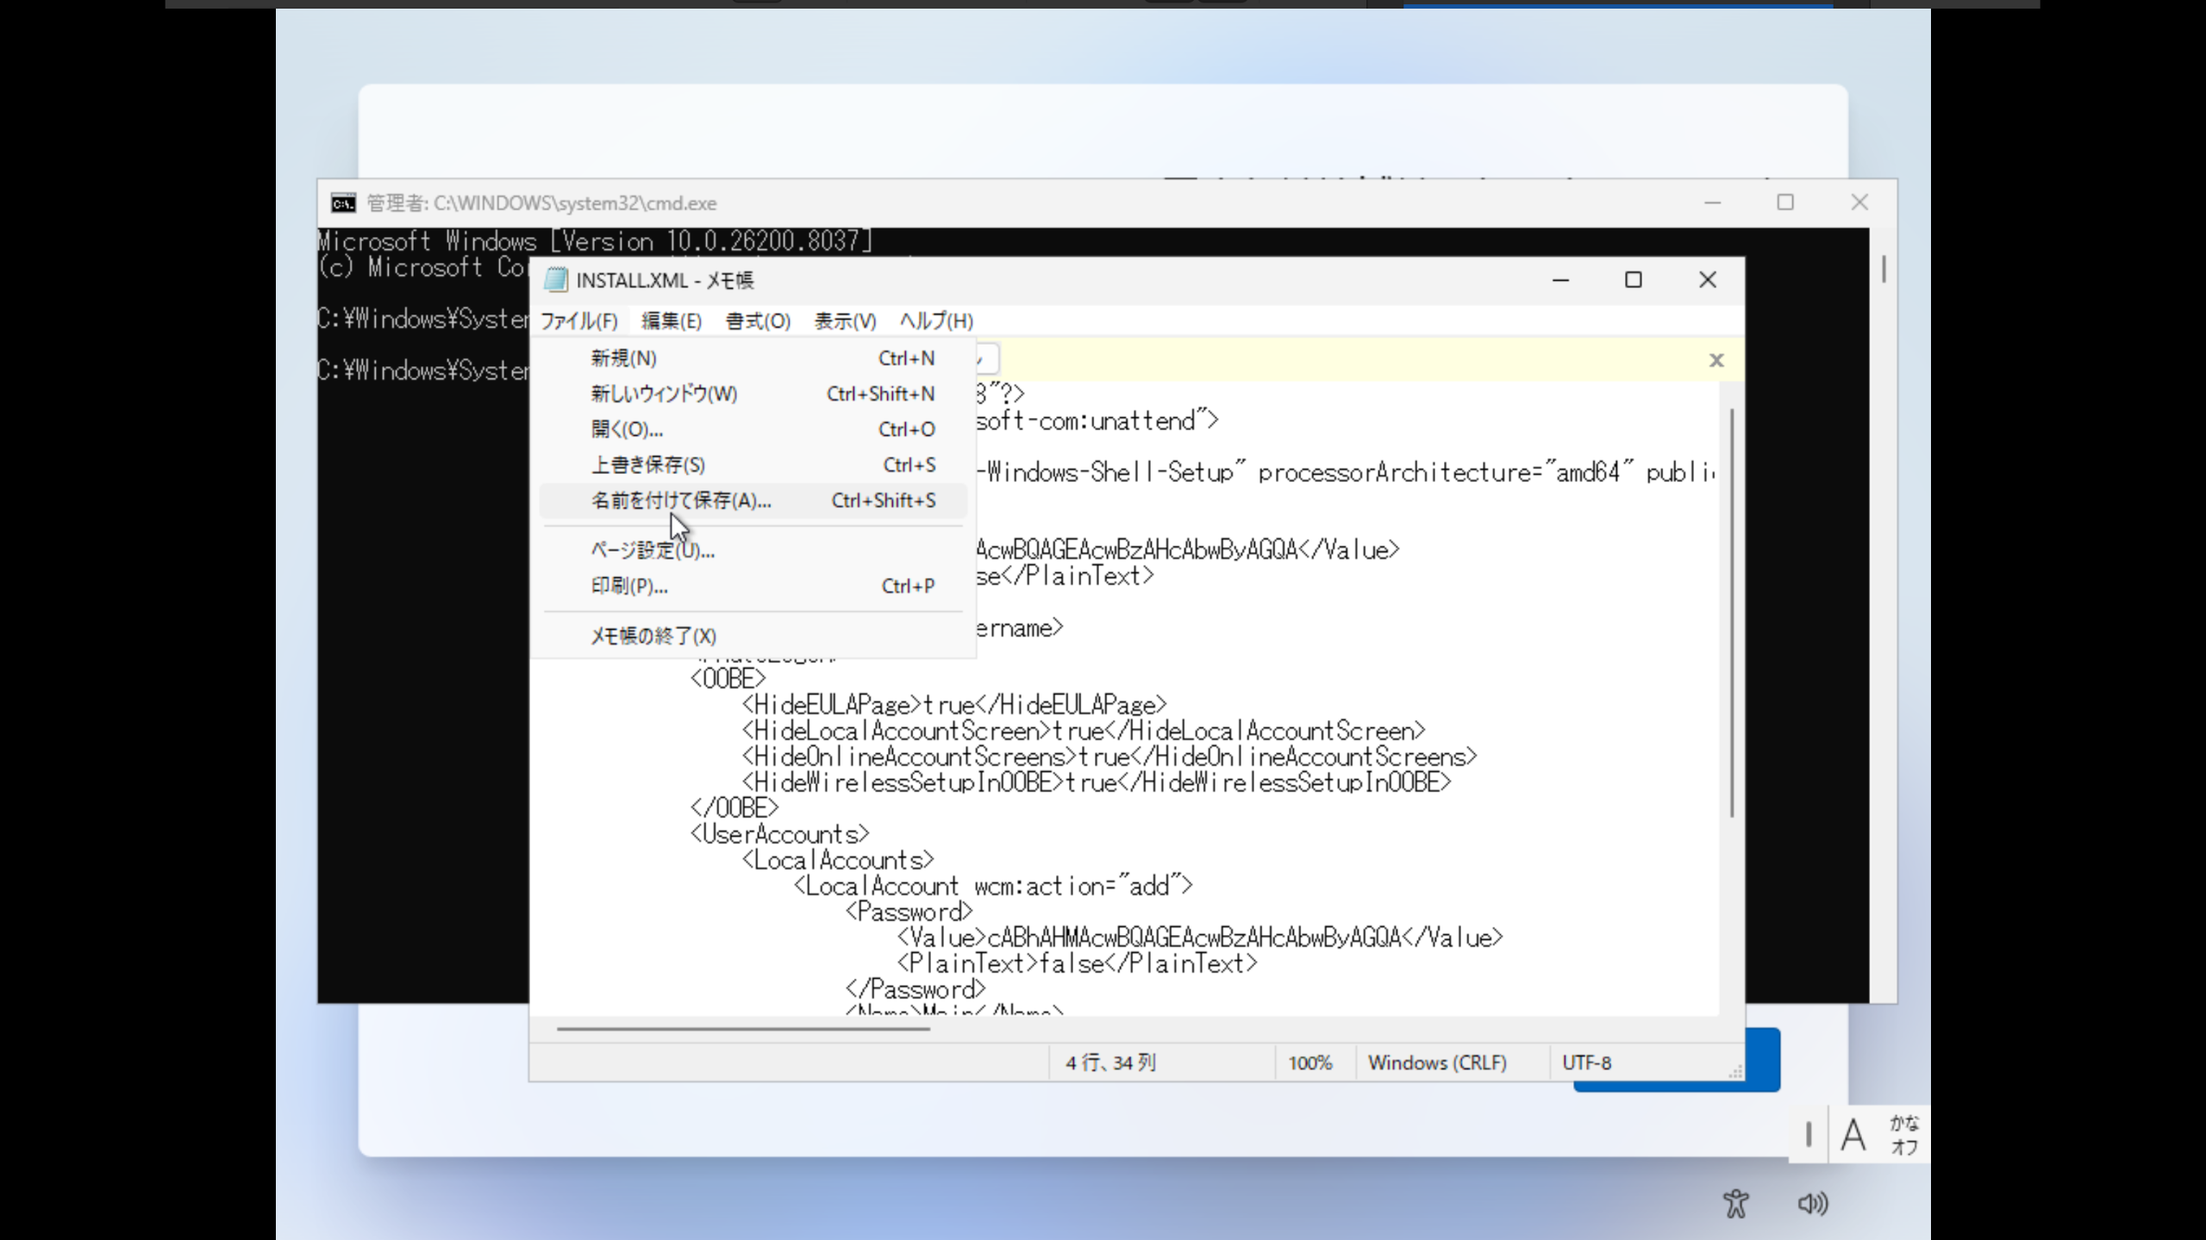
Task: Click UTF-8 encoding in status bar
Action: 1587,1063
